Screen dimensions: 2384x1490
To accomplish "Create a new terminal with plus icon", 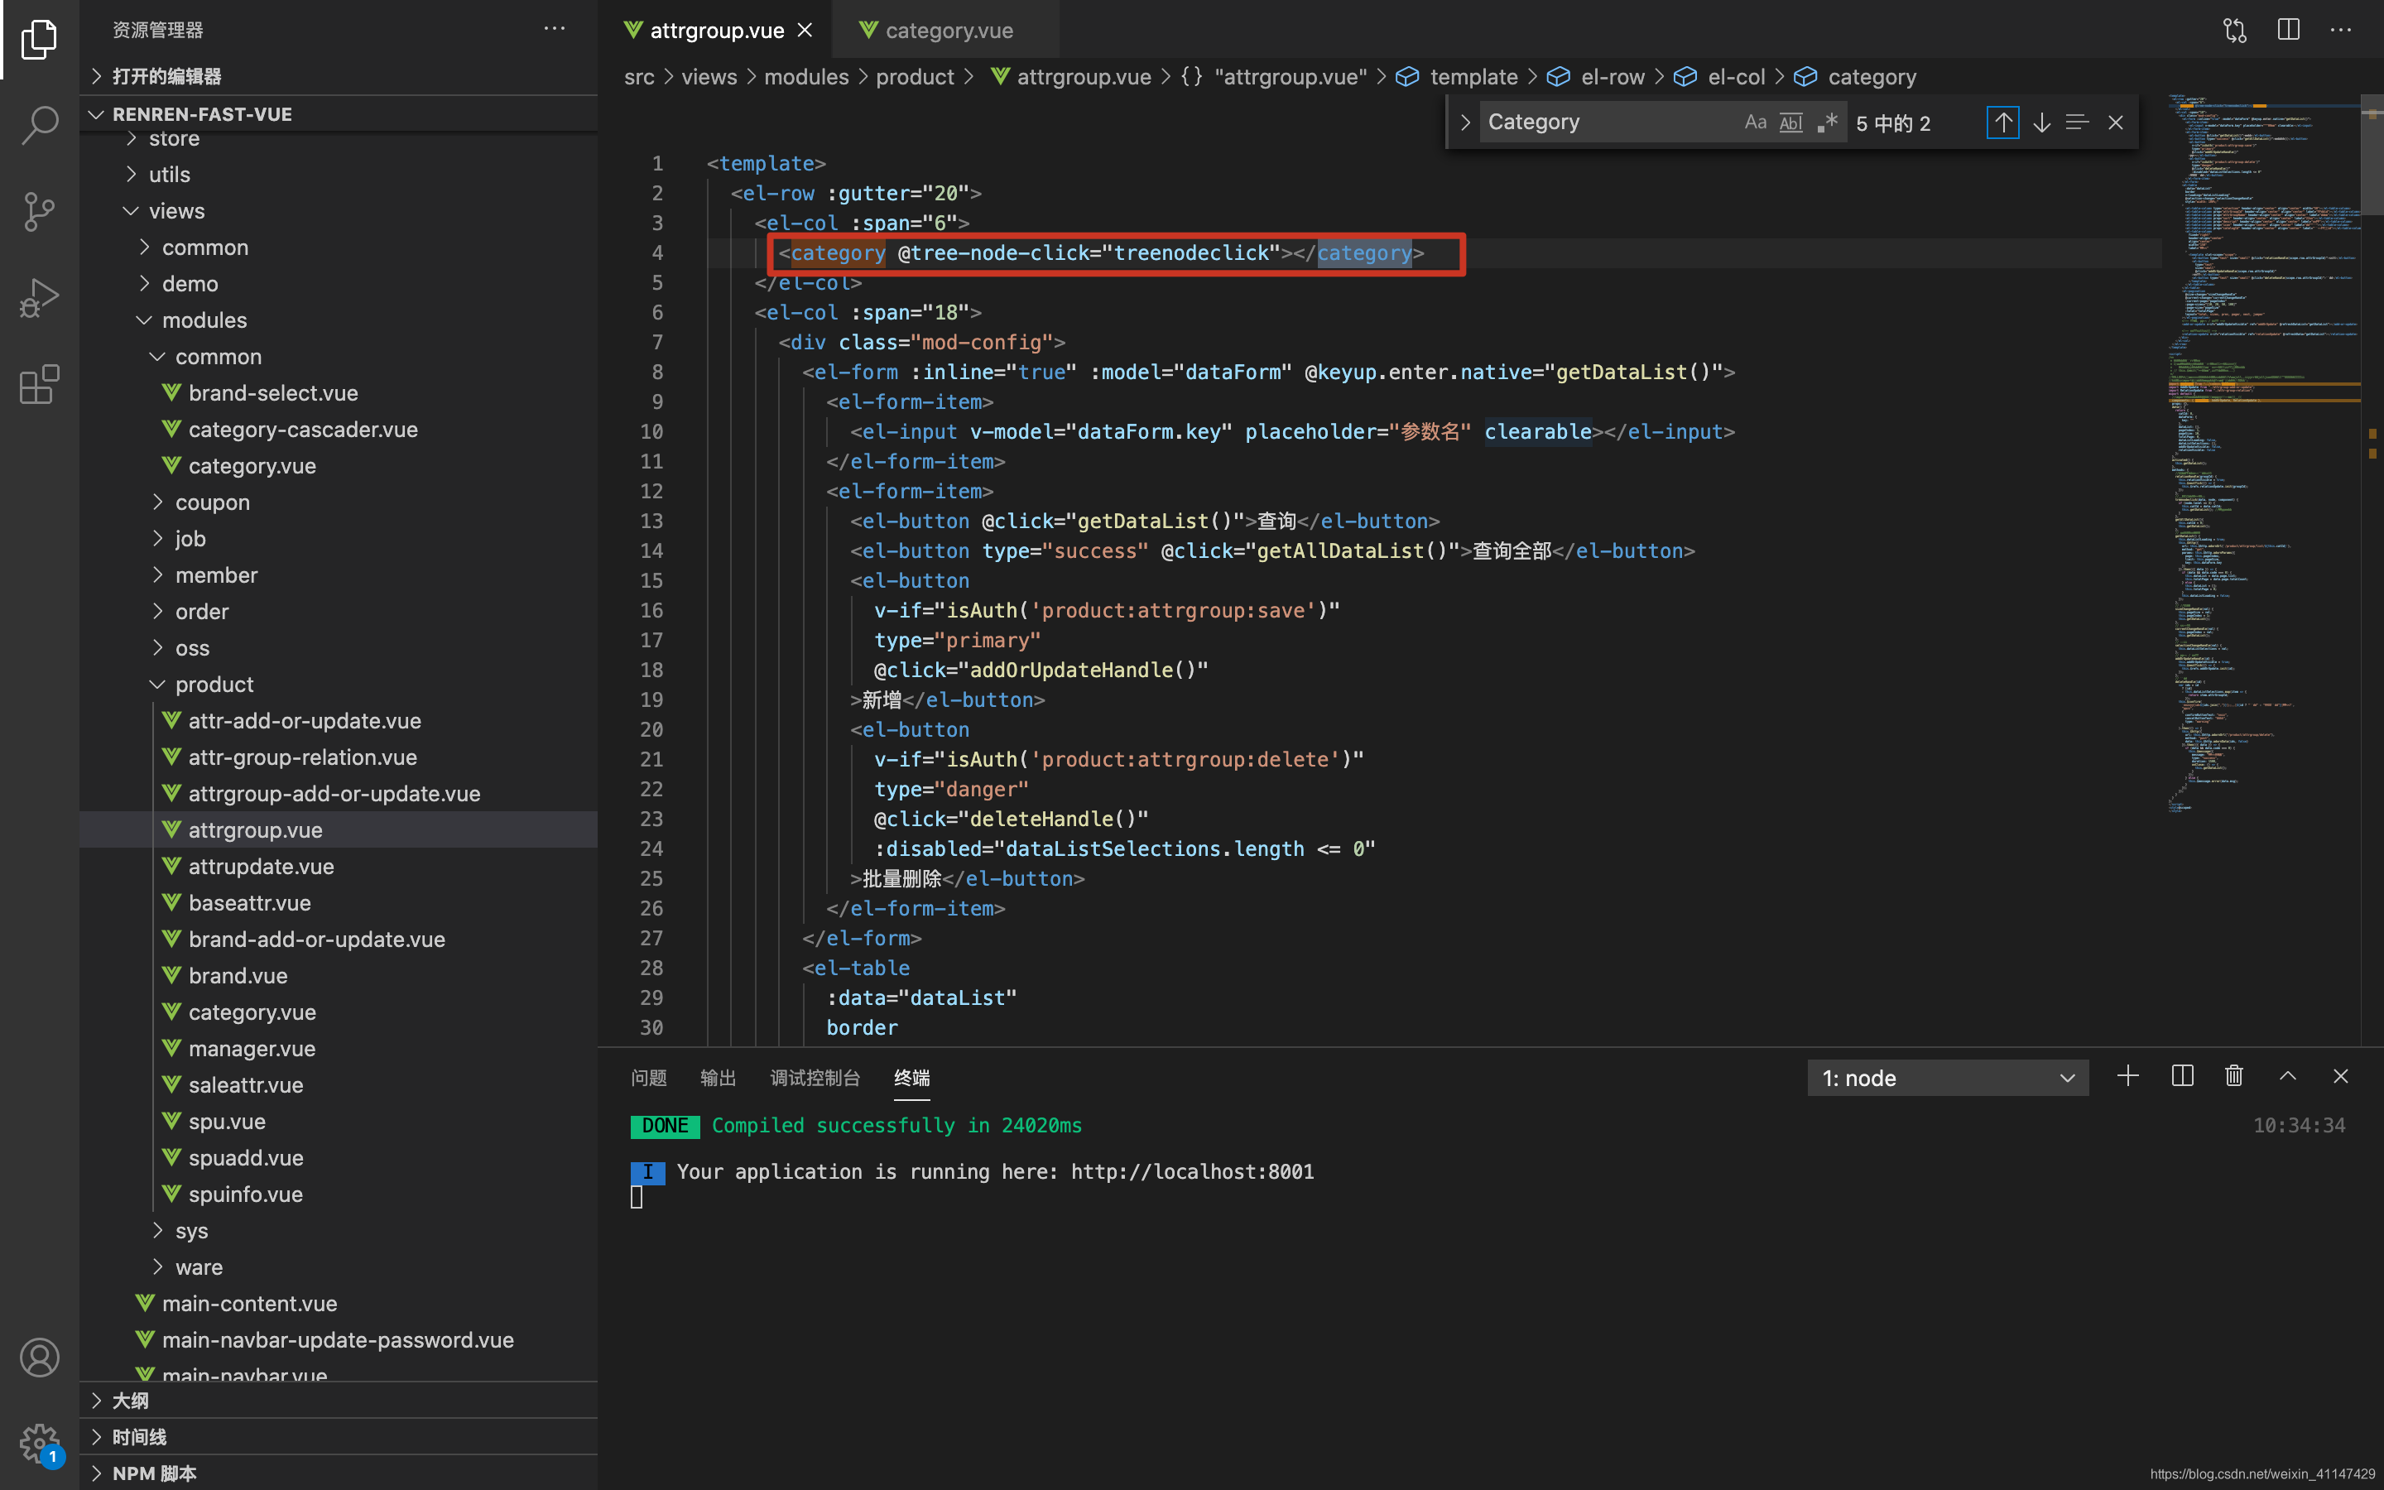I will tap(2128, 1076).
